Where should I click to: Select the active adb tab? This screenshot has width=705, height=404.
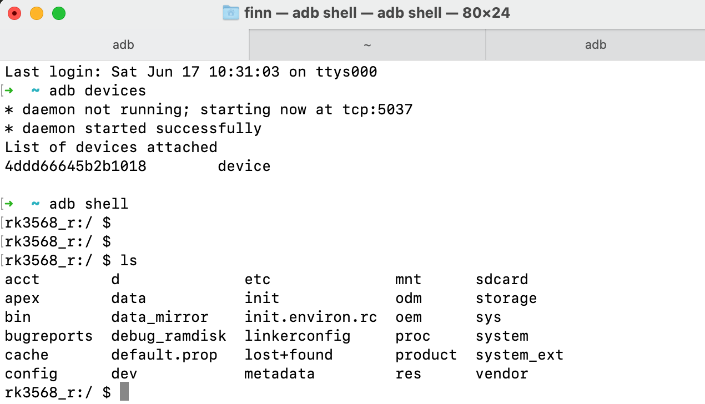124,45
